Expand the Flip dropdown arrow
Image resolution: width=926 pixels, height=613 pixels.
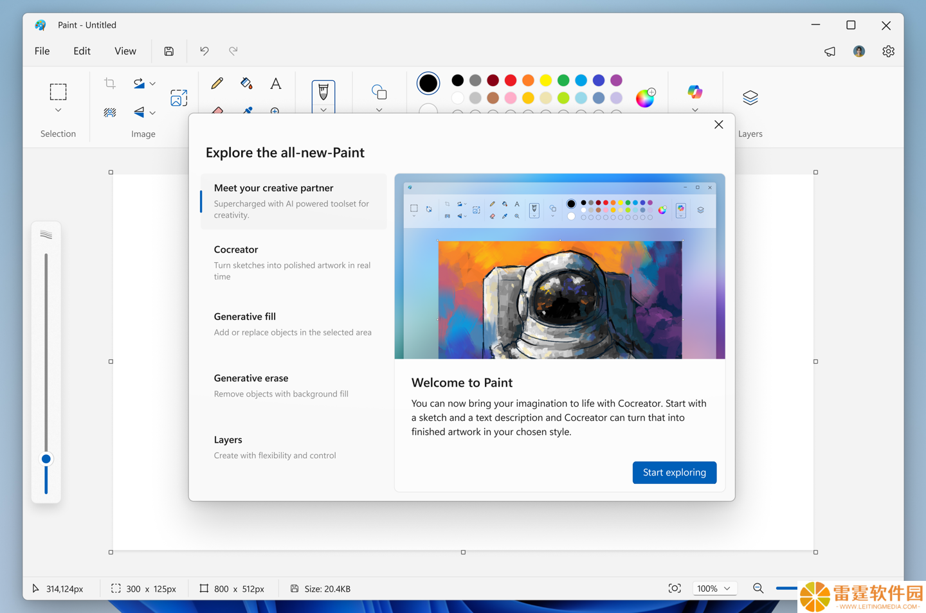click(x=152, y=112)
